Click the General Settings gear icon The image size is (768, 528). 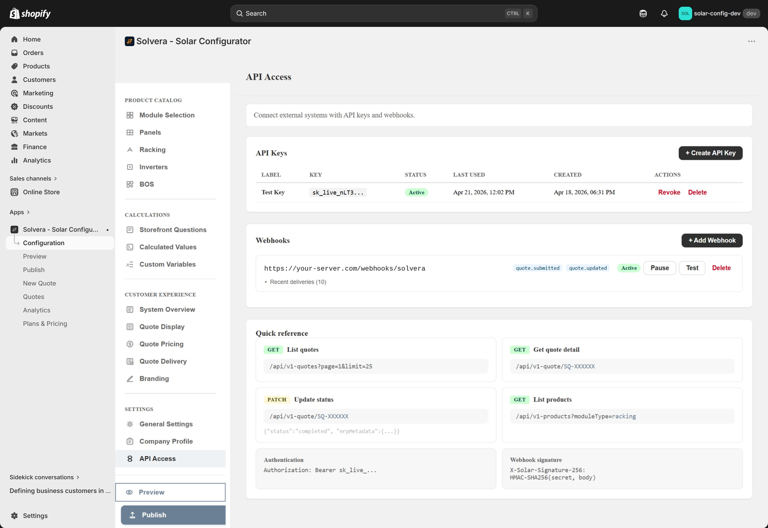130,424
